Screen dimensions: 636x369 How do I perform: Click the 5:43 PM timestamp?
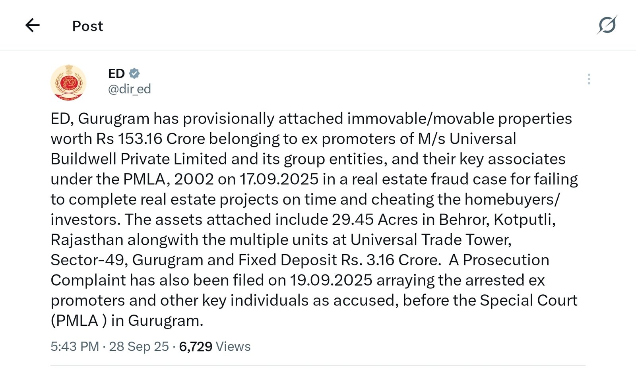click(x=74, y=346)
